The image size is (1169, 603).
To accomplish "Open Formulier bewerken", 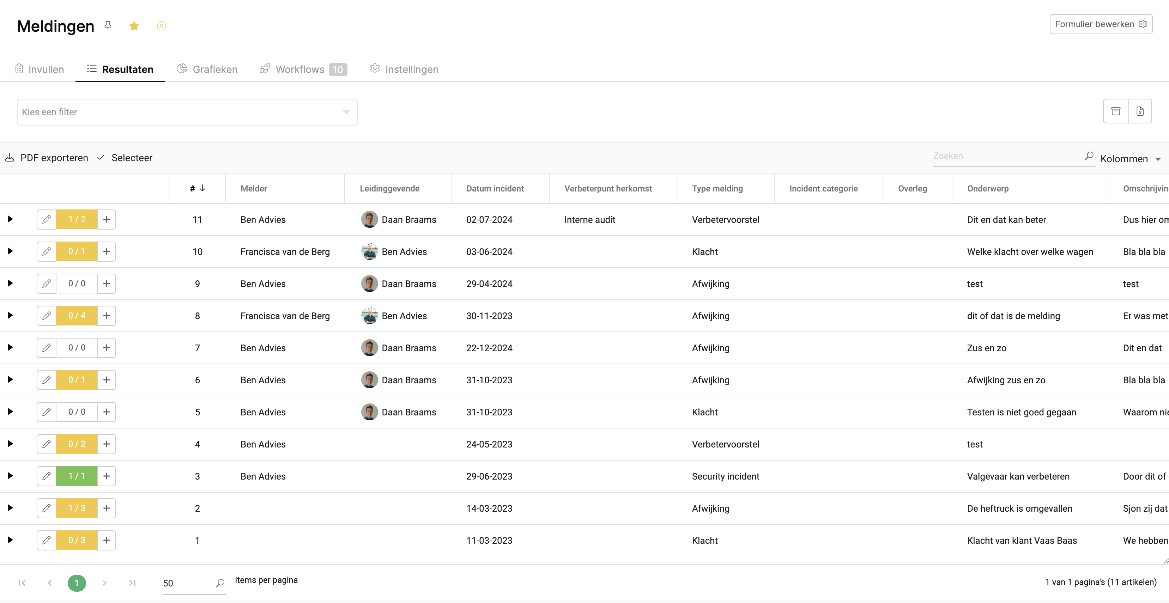I will [x=1101, y=24].
